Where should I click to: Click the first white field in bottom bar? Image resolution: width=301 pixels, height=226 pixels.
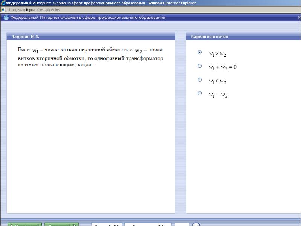tap(107, 224)
